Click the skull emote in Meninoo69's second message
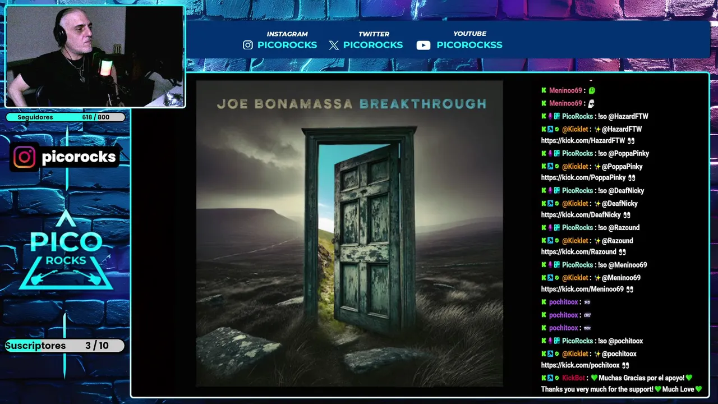Screen dimensions: 718x404 point(591,103)
